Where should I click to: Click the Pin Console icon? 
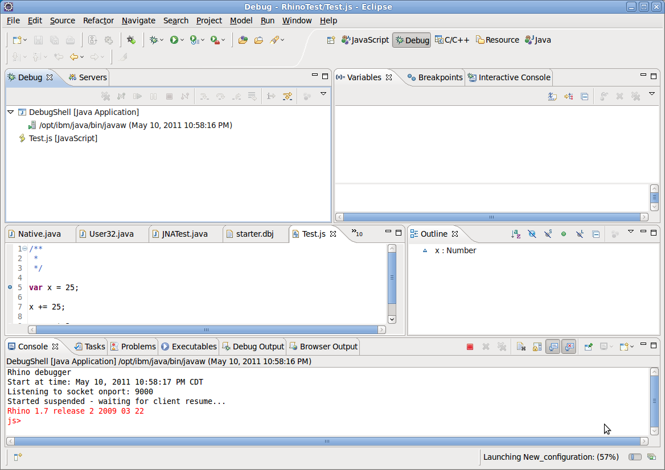pos(588,347)
